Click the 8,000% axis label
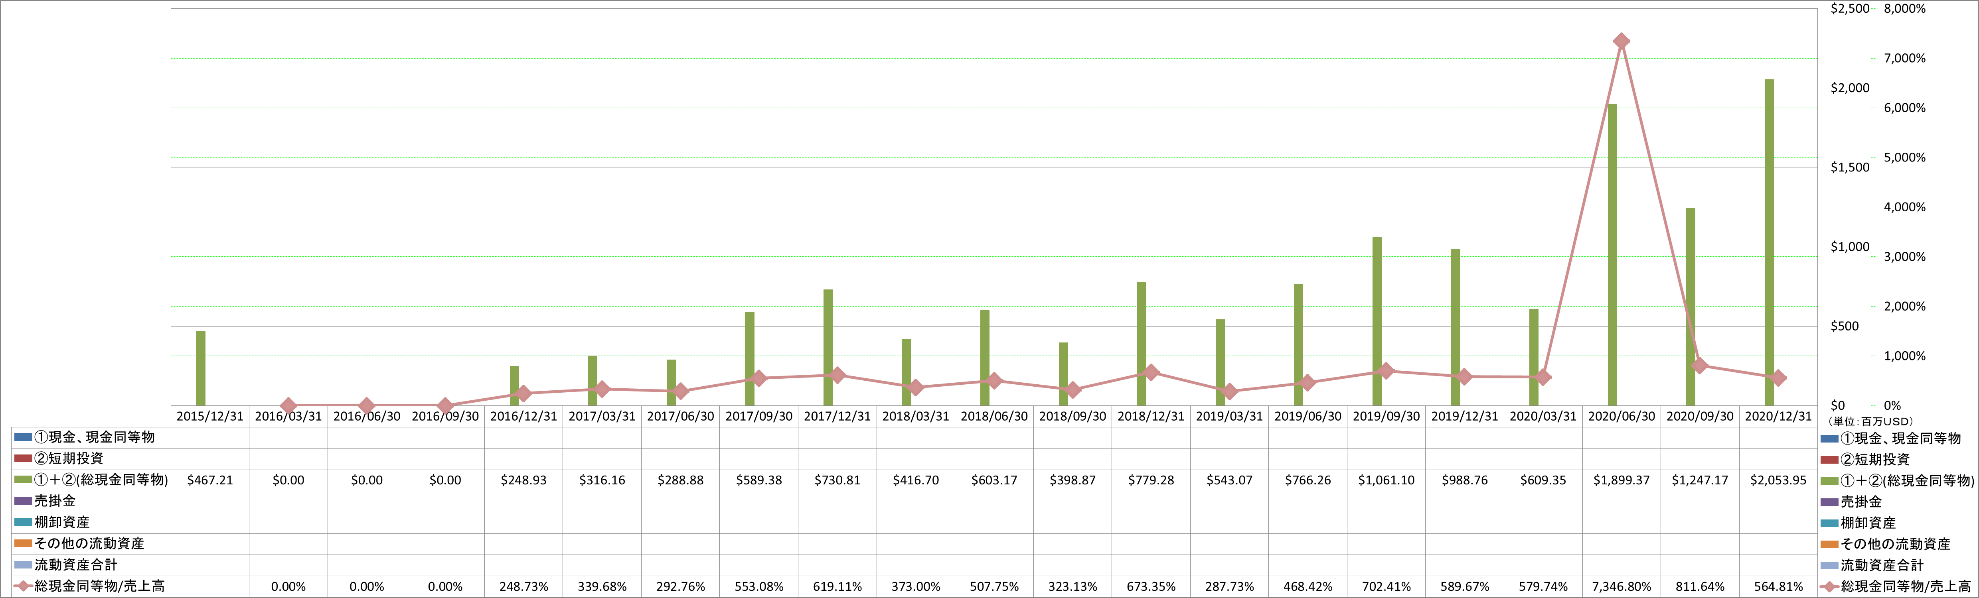1979x598 pixels. pyautogui.click(x=1904, y=9)
